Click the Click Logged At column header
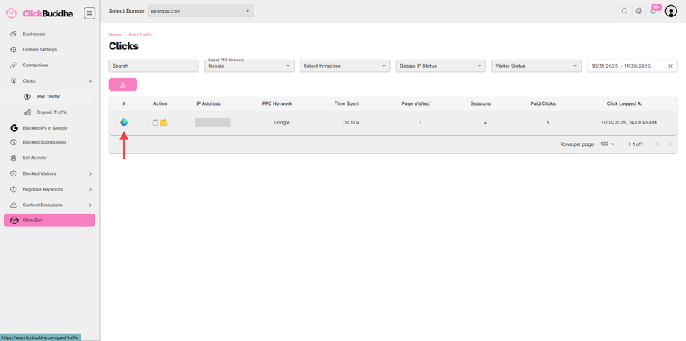This screenshot has width=686, height=341. click(624, 104)
